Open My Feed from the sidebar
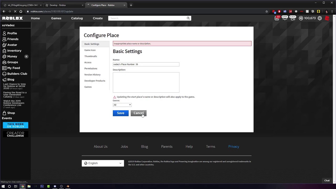The width and height of the screenshot is (336, 189). click(11, 68)
